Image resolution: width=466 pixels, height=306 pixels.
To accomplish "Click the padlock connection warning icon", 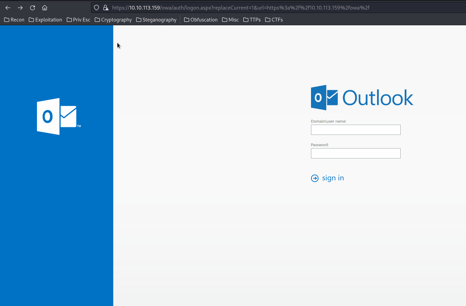I will pyautogui.click(x=106, y=8).
